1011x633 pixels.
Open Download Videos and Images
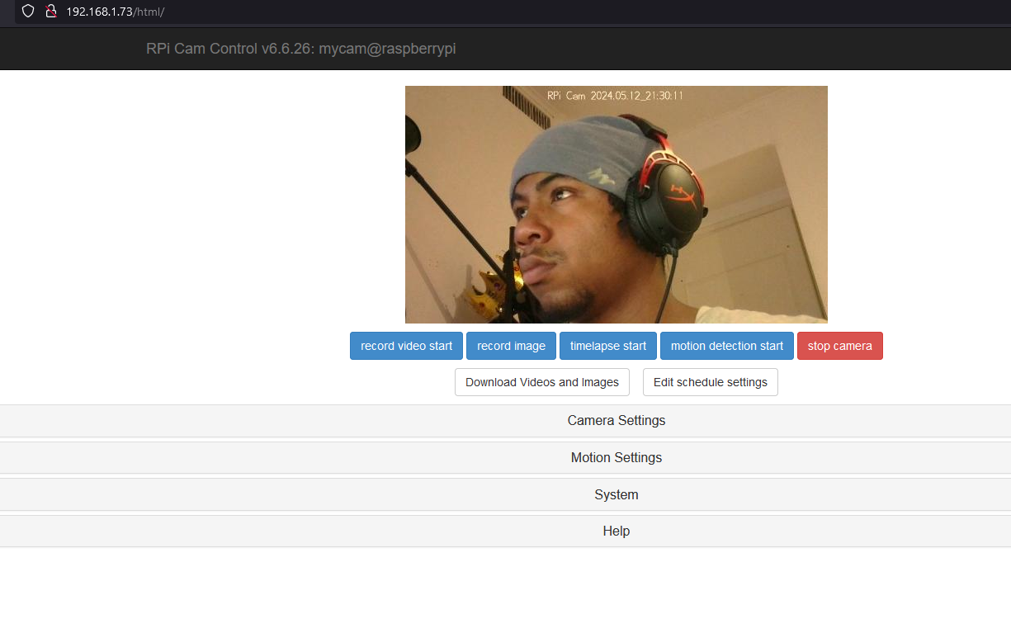coord(541,382)
